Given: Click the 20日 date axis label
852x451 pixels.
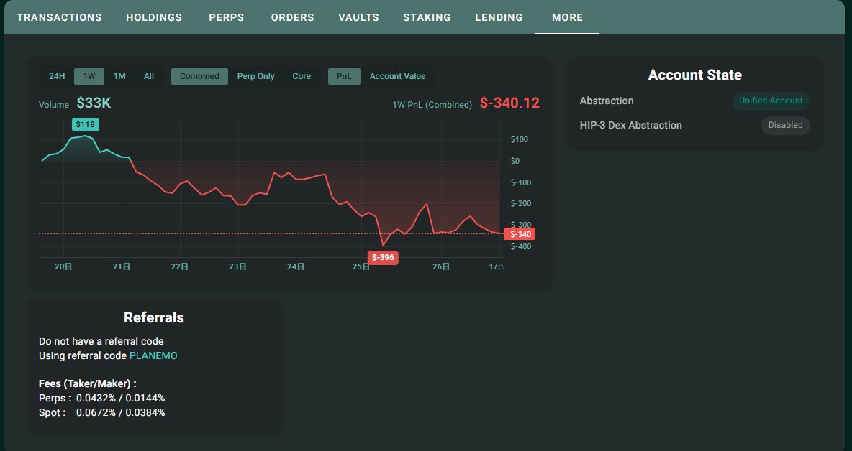Looking at the screenshot, I should click(63, 266).
